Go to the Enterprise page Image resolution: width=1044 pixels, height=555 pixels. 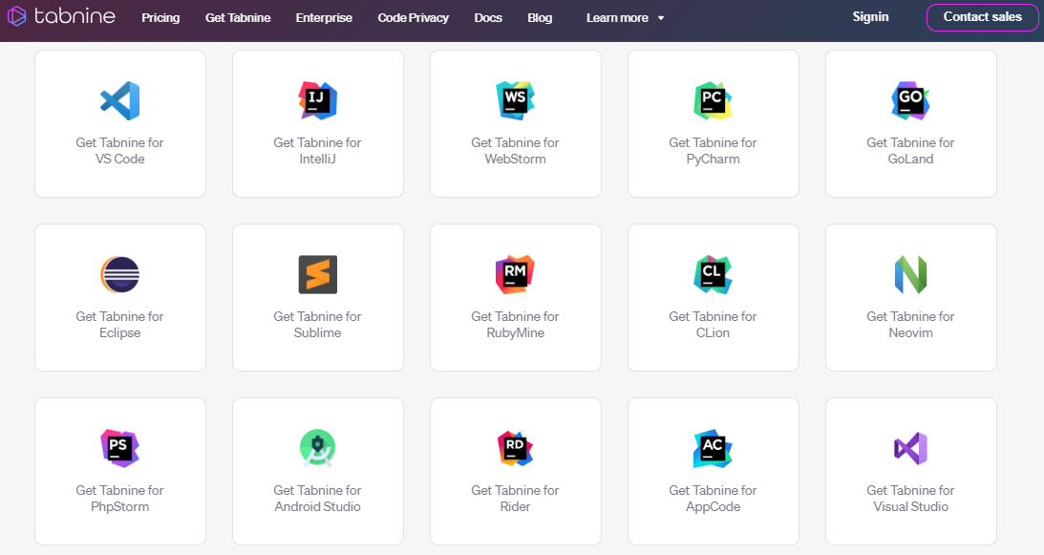(x=324, y=18)
